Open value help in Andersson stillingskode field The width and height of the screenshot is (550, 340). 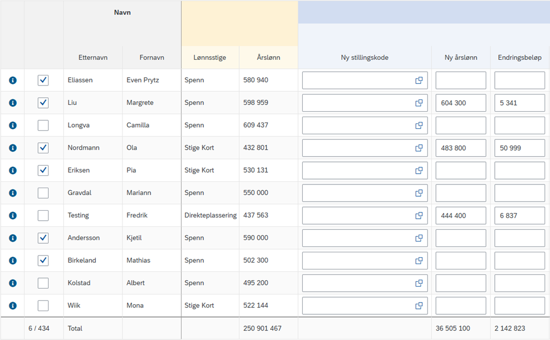coord(419,238)
